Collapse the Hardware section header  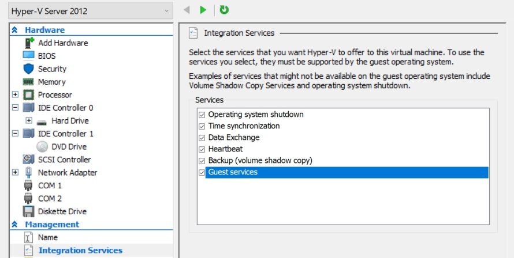[x=14, y=30]
